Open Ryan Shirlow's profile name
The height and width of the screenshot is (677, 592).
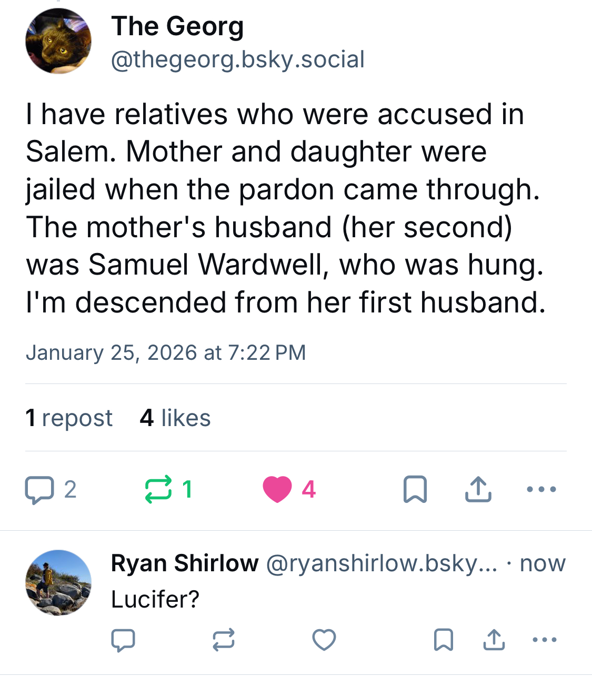[185, 563]
